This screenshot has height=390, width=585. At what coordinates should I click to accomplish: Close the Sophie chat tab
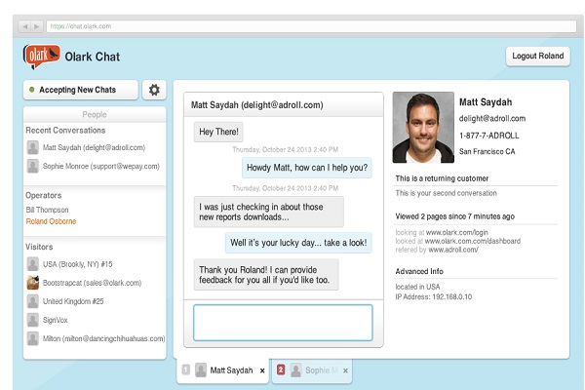click(345, 370)
